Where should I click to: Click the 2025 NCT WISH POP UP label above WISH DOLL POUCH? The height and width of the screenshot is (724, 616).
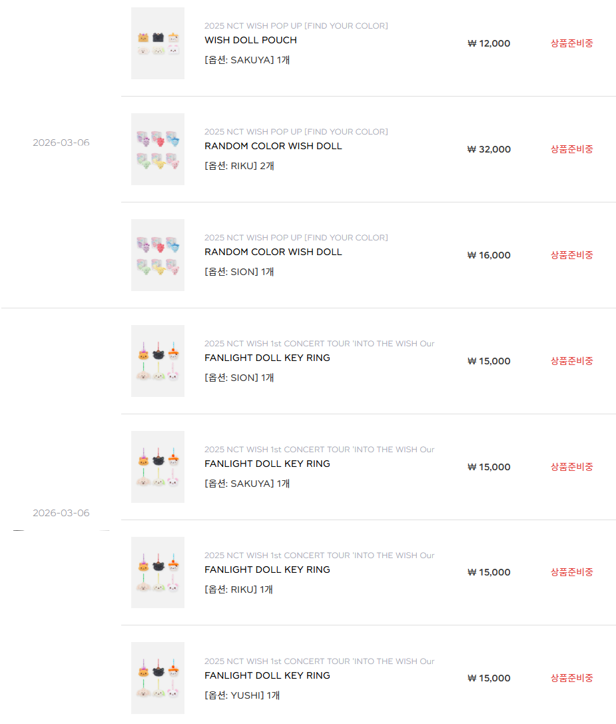coord(296,26)
